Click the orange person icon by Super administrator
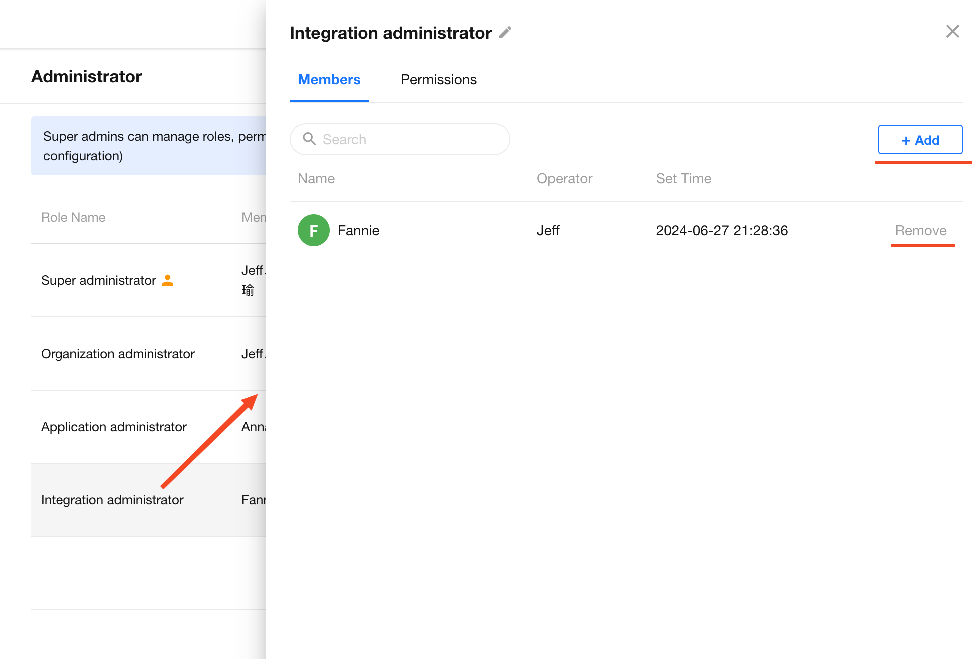Screen dimensions: 977x659 [x=168, y=280]
